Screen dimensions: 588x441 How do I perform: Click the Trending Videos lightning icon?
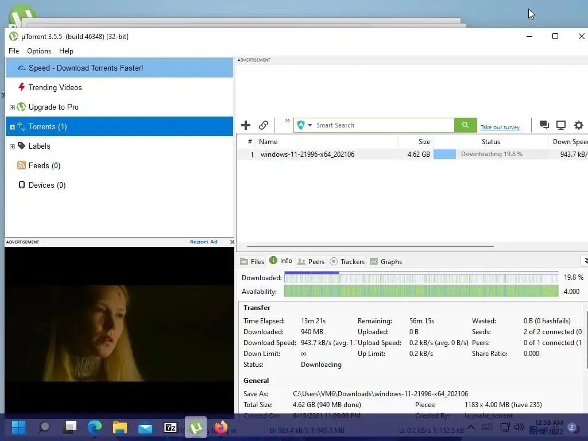coord(21,87)
